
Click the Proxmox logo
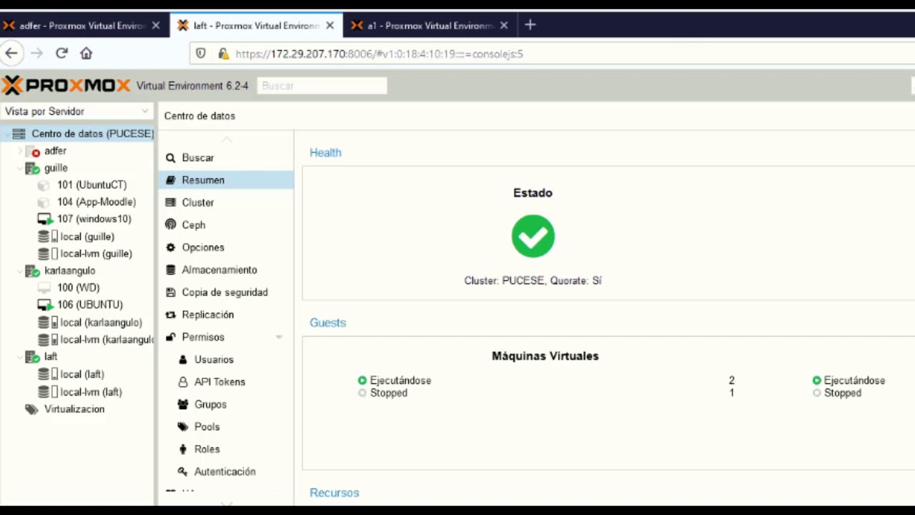click(x=66, y=86)
